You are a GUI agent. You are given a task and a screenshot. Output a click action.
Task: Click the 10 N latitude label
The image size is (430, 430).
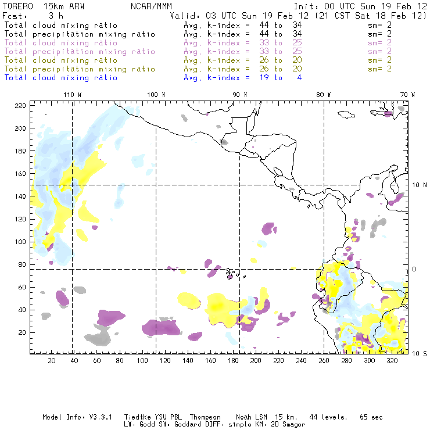pyautogui.click(x=420, y=185)
